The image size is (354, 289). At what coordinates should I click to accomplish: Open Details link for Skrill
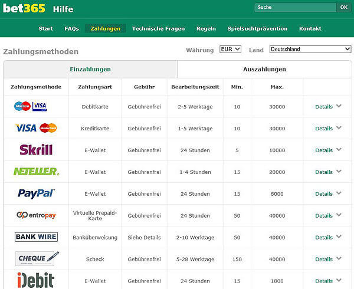324,150
